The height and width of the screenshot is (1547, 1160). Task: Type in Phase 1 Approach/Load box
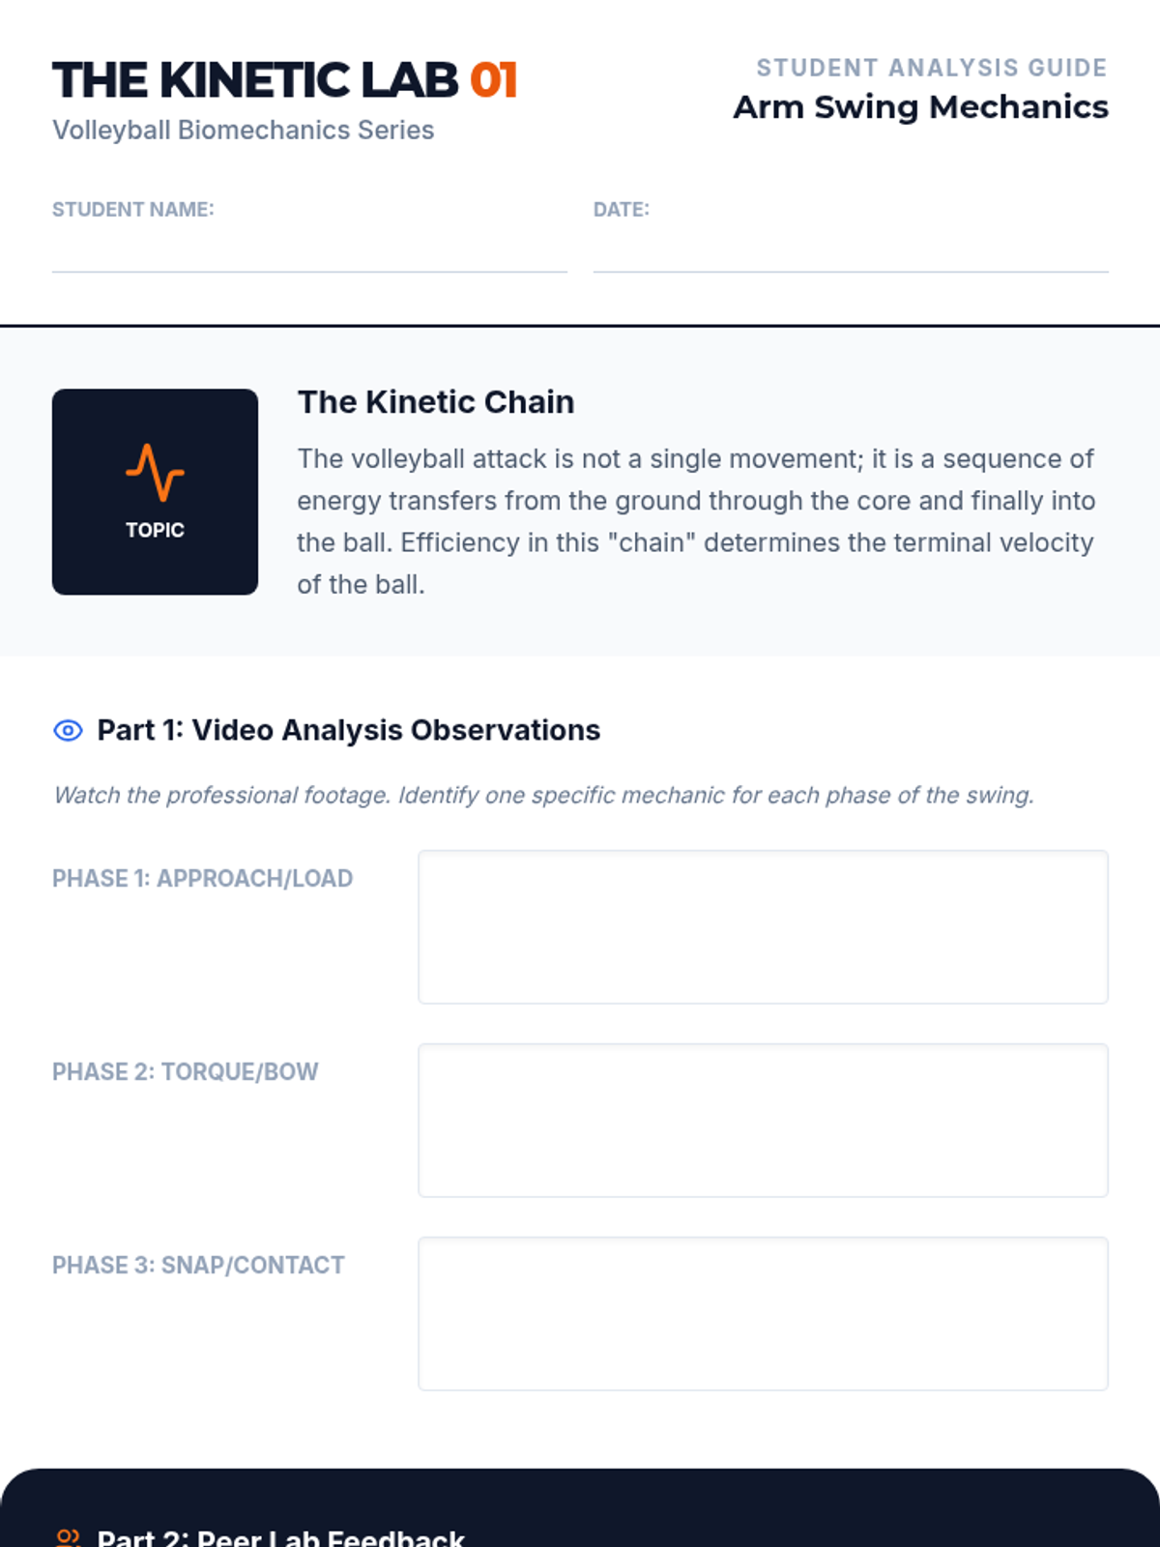(763, 927)
